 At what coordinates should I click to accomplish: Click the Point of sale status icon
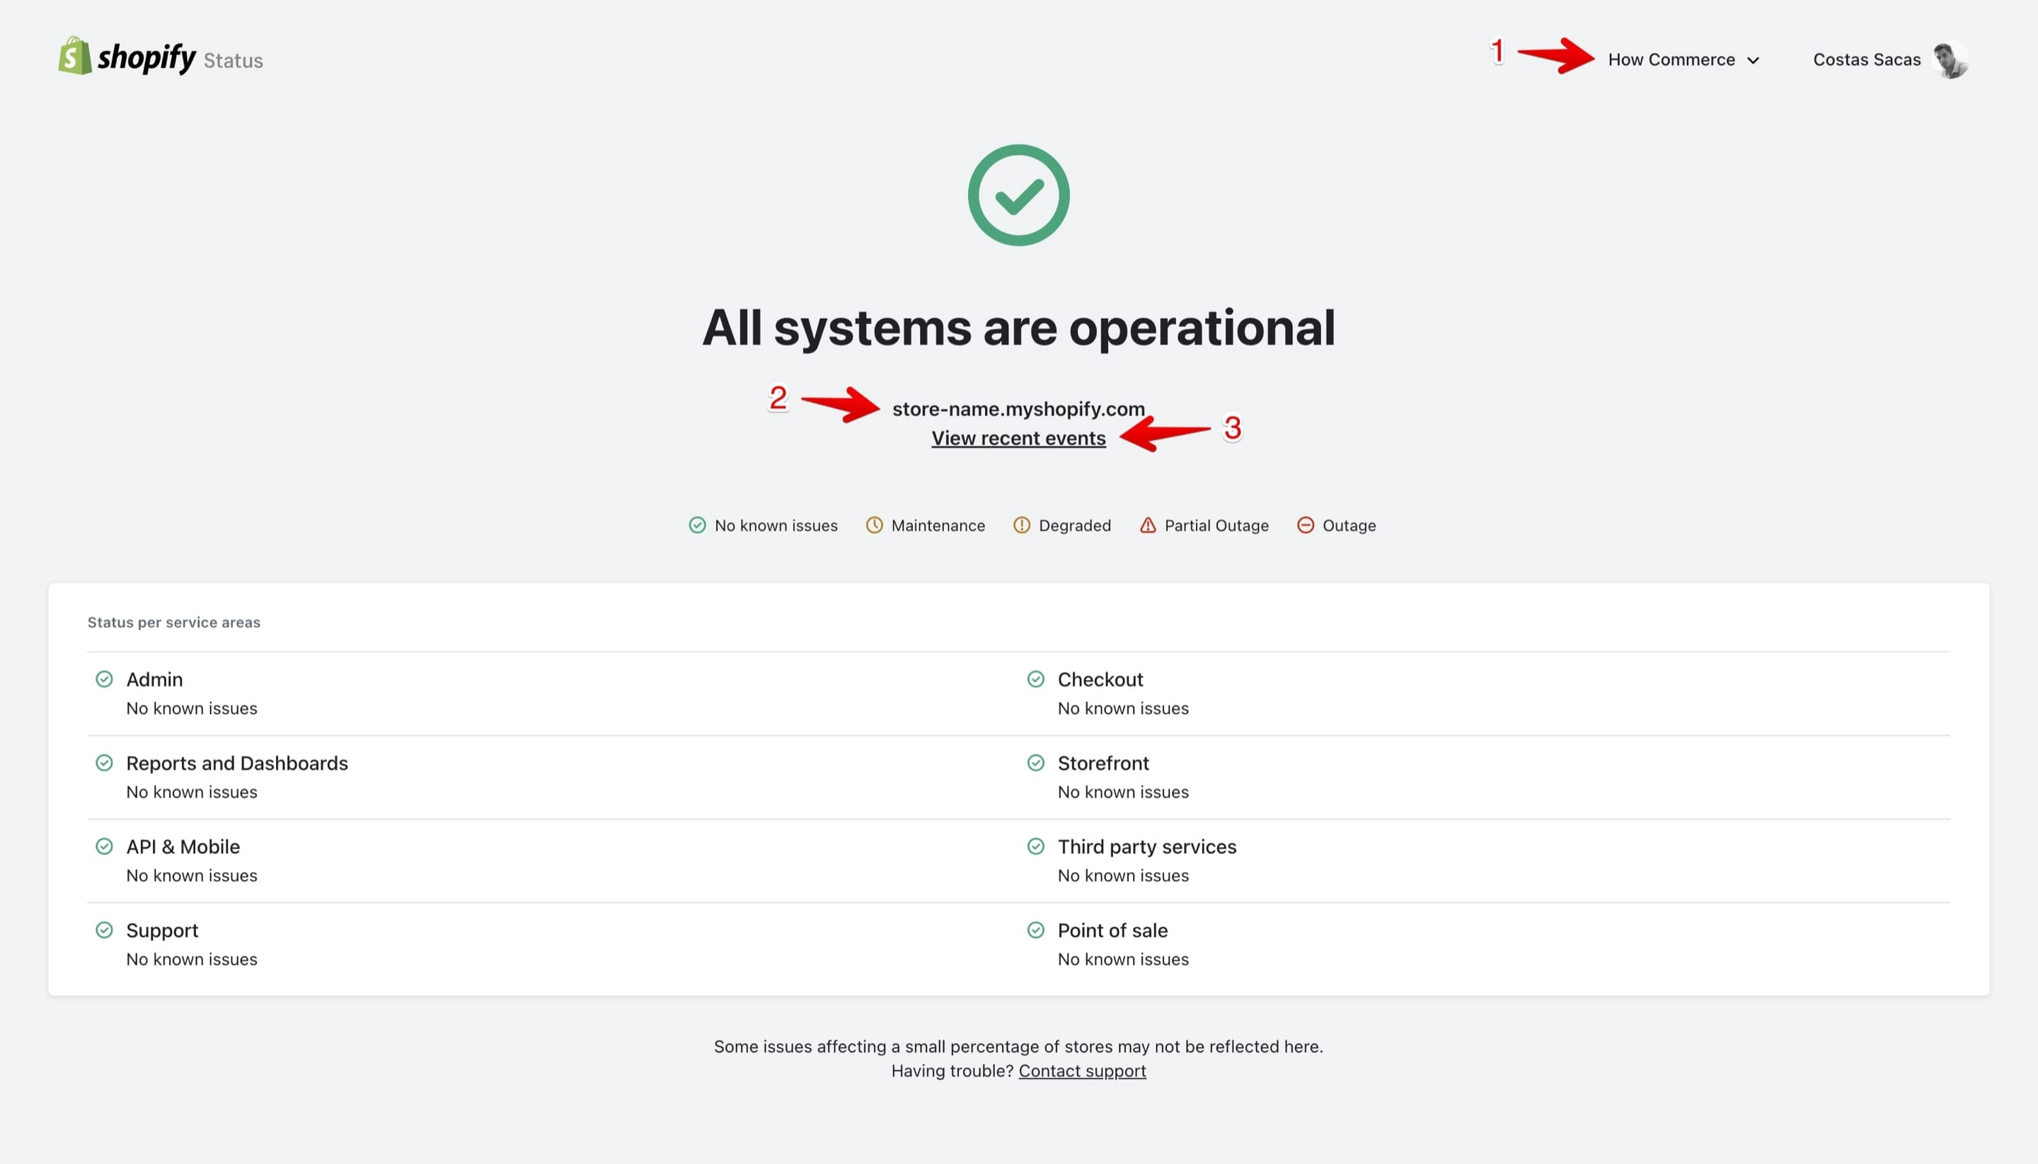[x=1035, y=930]
